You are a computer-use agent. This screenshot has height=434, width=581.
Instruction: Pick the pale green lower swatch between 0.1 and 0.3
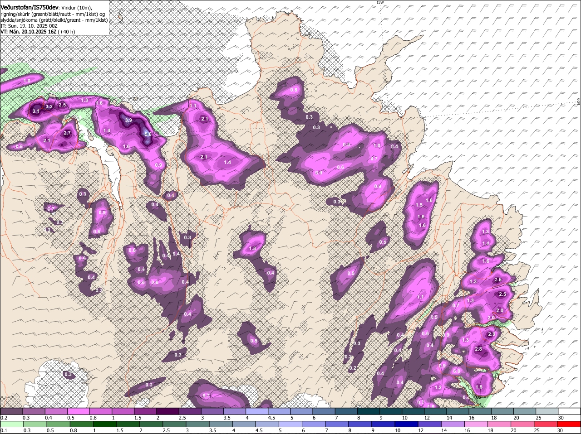pyautogui.click(x=12, y=424)
